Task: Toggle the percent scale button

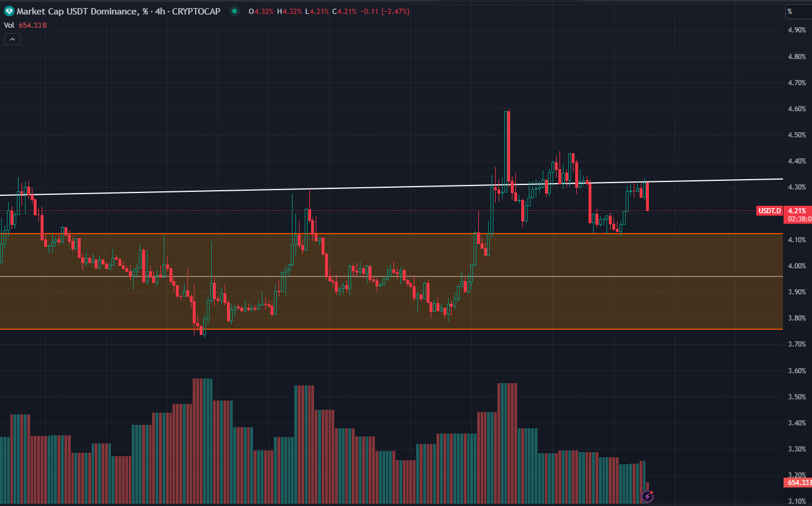Action: click(x=799, y=11)
